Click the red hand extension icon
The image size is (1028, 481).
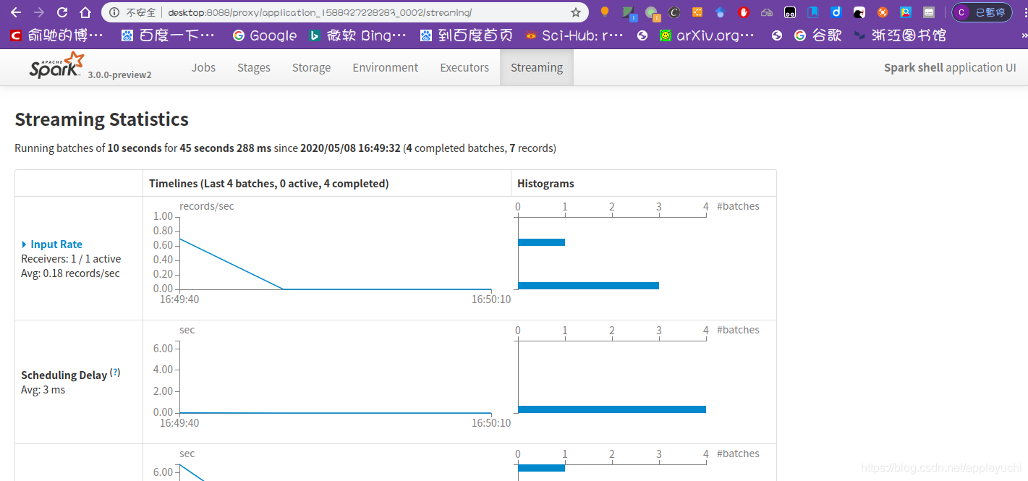click(742, 12)
